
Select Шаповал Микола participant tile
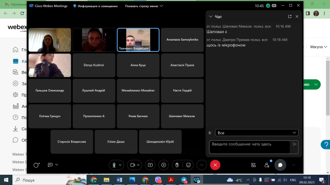click(x=182, y=116)
